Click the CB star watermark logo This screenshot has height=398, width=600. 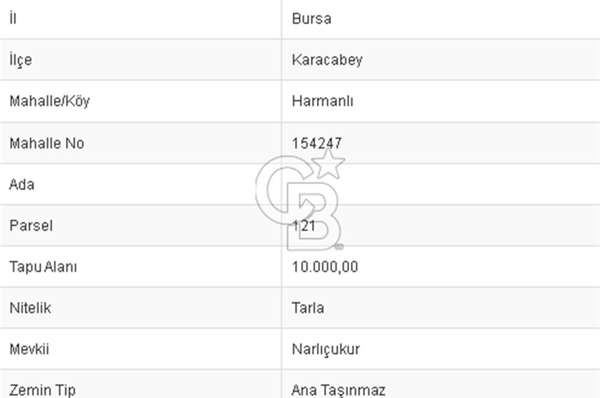tap(300, 201)
